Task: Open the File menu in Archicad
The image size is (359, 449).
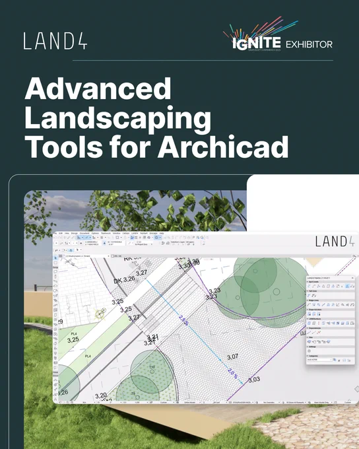Action: pyautogui.click(x=55, y=233)
